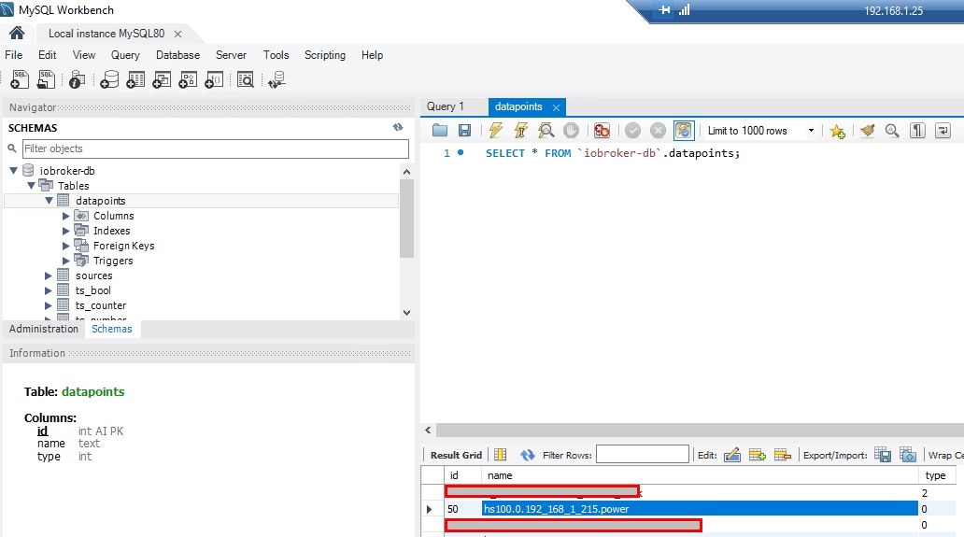Create a new stored procedure icon

[188, 79]
